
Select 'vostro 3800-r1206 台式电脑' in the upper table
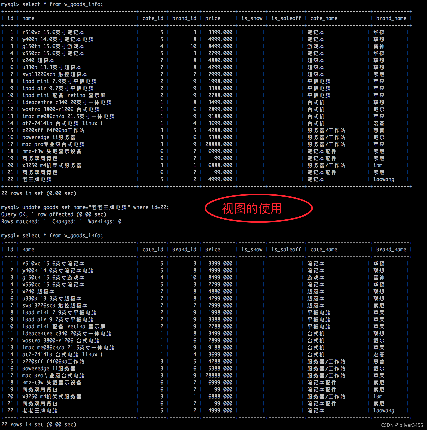[61, 109]
